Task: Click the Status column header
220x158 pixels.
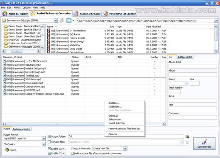Action: coord(75,57)
